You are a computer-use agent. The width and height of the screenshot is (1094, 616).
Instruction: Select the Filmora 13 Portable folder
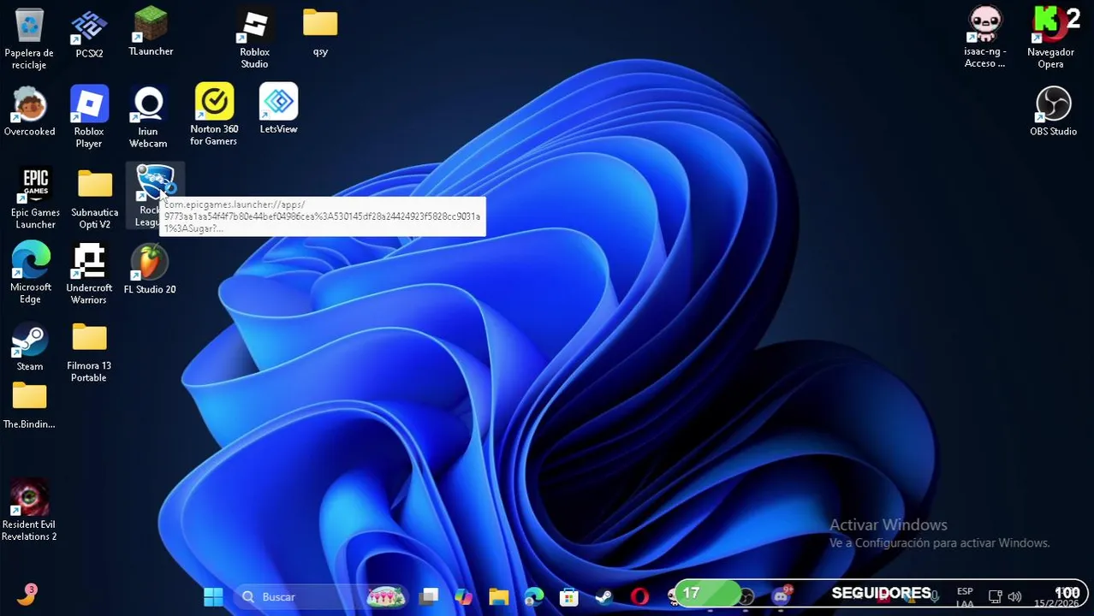coord(89,352)
